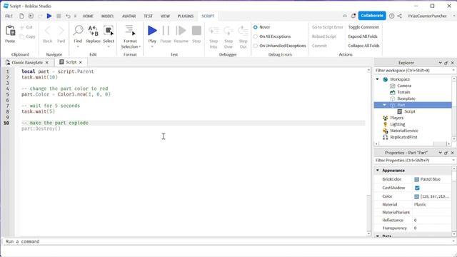Click the red Stop test button
The image size is (457, 257).
click(196, 30)
